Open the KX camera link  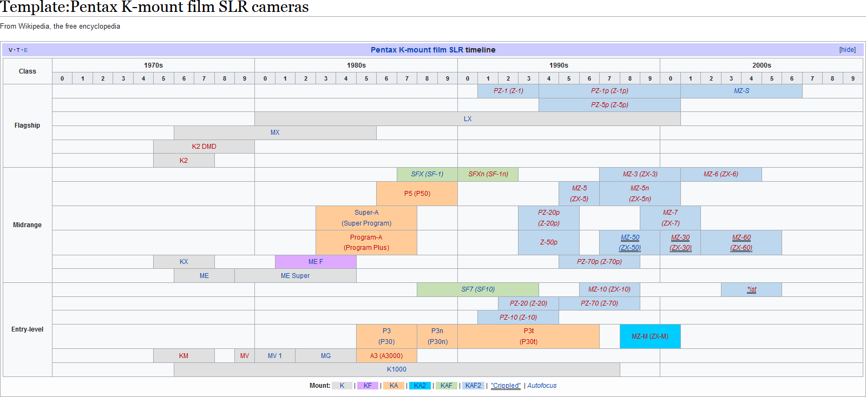point(184,262)
